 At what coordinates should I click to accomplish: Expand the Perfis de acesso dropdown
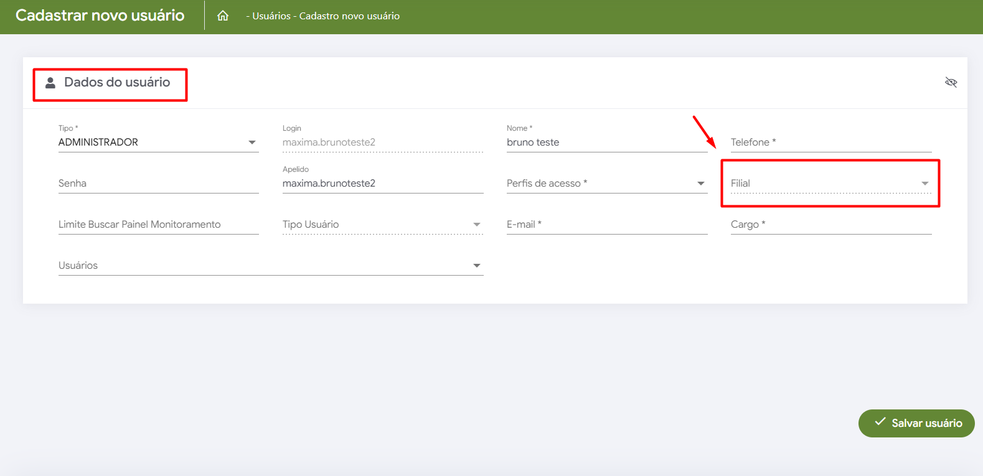(606, 184)
